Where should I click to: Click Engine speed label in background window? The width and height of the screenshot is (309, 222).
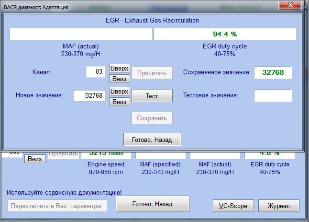tap(106, 164)
